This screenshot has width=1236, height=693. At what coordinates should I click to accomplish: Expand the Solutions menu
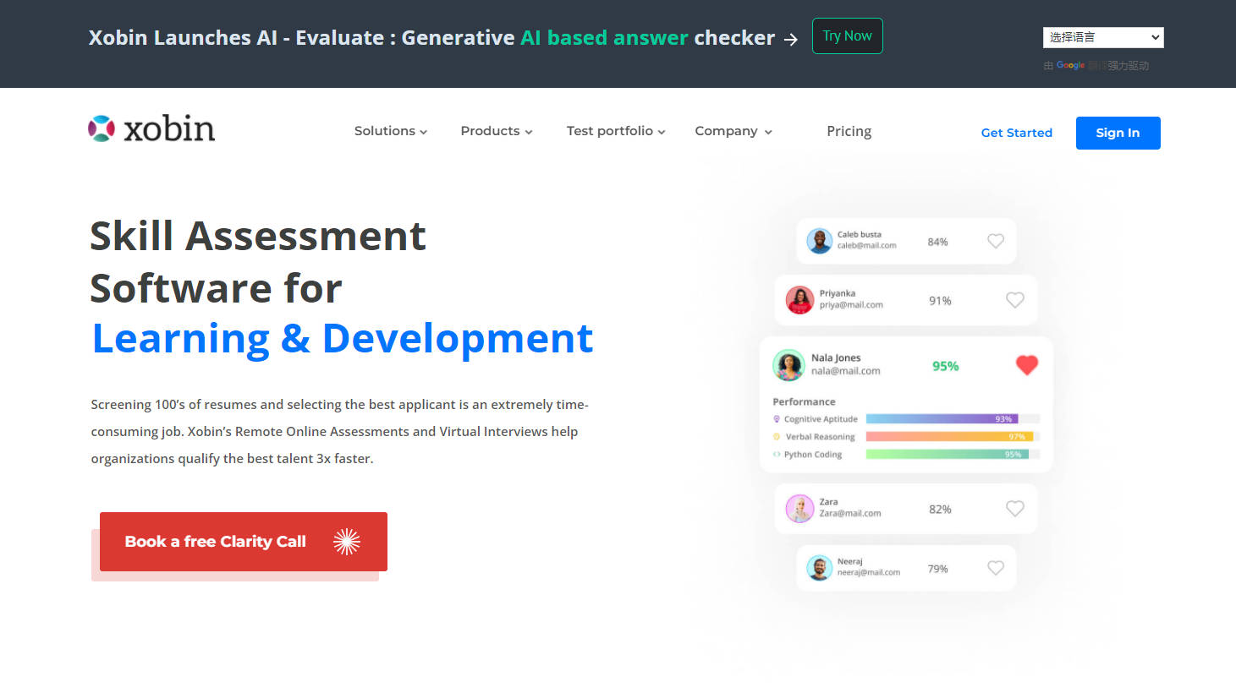390,131
